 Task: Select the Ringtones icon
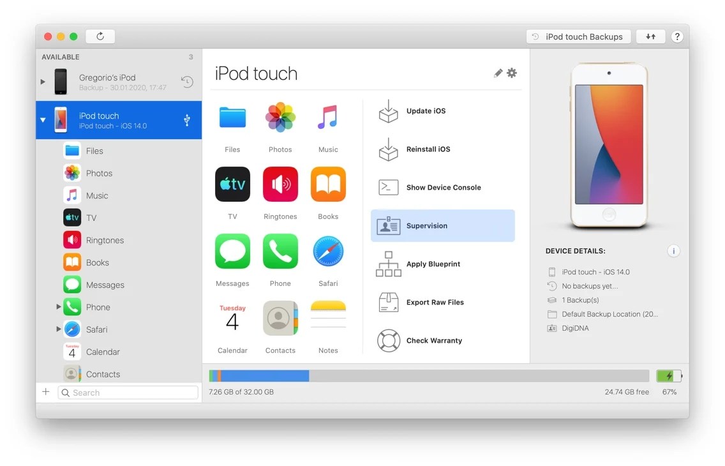tap(280, 184)
